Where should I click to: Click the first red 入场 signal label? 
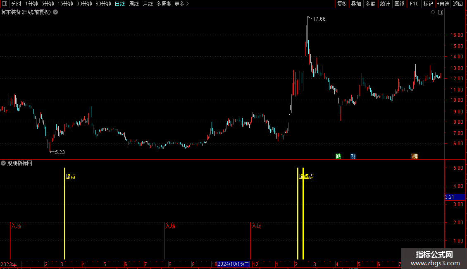[16, 226]
